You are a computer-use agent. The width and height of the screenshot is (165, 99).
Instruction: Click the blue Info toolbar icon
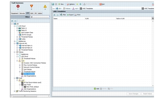(80, 4)
